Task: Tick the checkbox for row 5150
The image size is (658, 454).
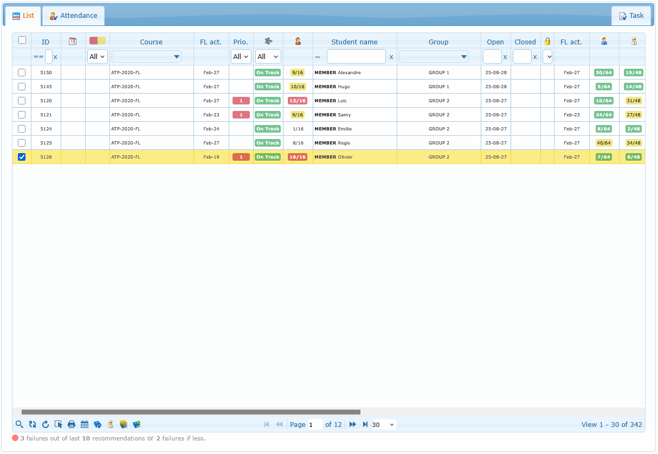Action: click(22, 73)
